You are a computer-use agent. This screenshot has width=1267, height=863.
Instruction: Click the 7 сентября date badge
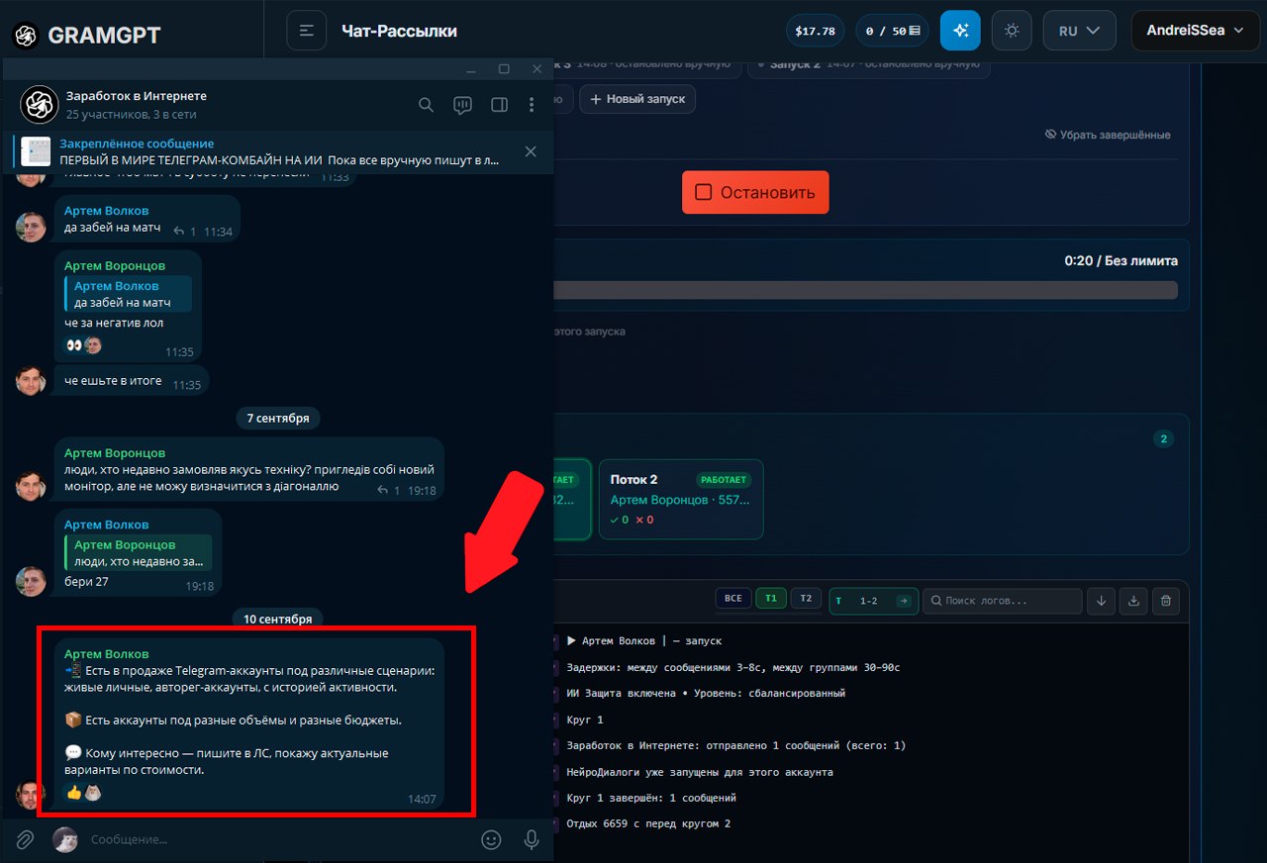(278, 419)
